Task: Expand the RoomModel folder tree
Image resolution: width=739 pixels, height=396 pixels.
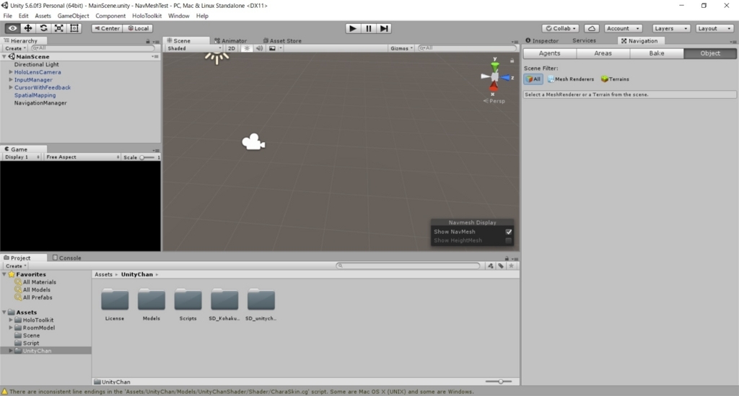Action: pyautogui.click(x=10, y=327)
